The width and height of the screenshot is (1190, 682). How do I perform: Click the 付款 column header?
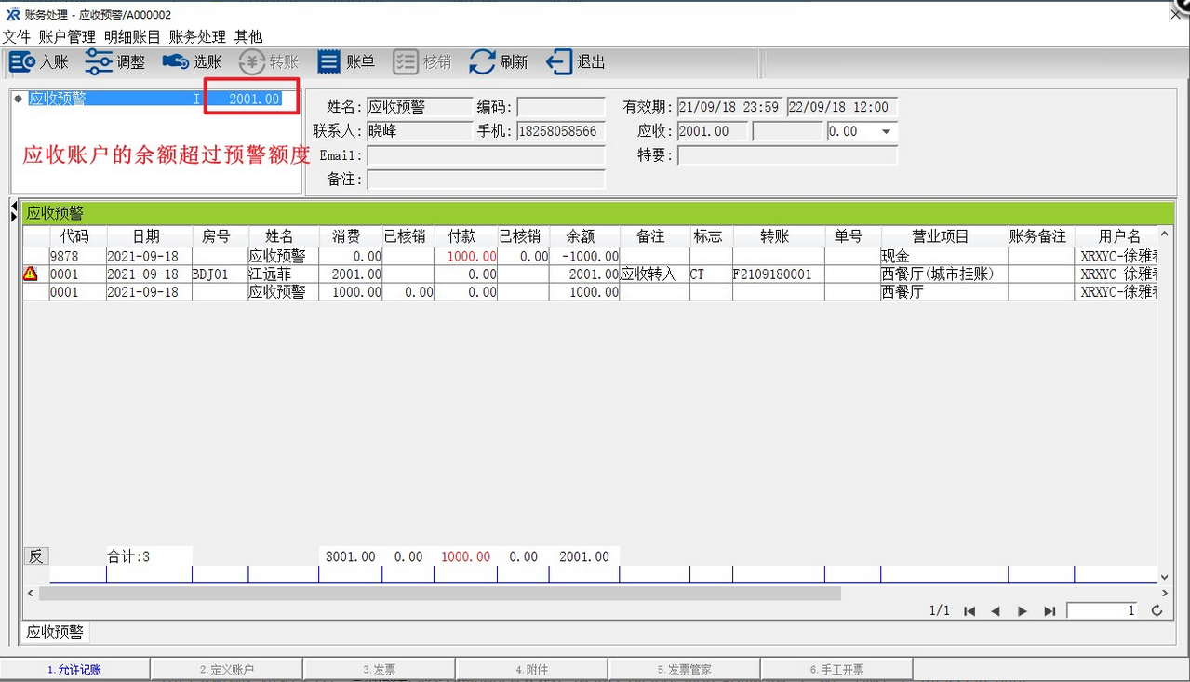tap(465, 236)
